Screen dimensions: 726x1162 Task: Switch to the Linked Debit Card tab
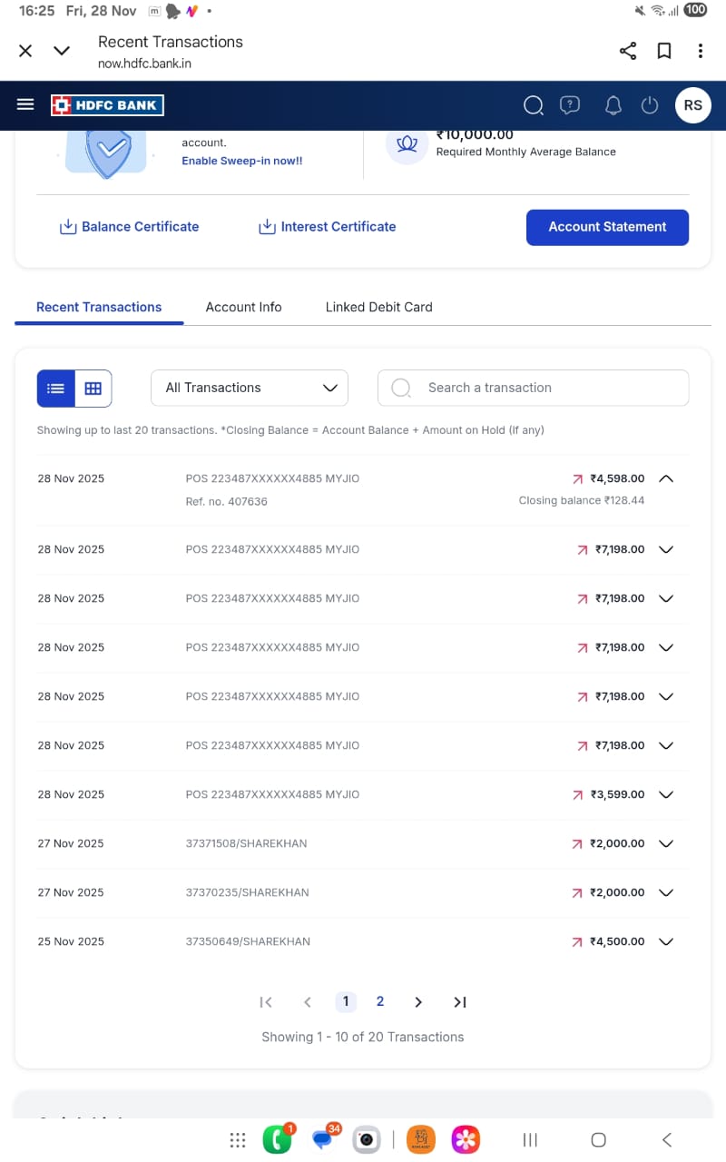pos(378,307)
